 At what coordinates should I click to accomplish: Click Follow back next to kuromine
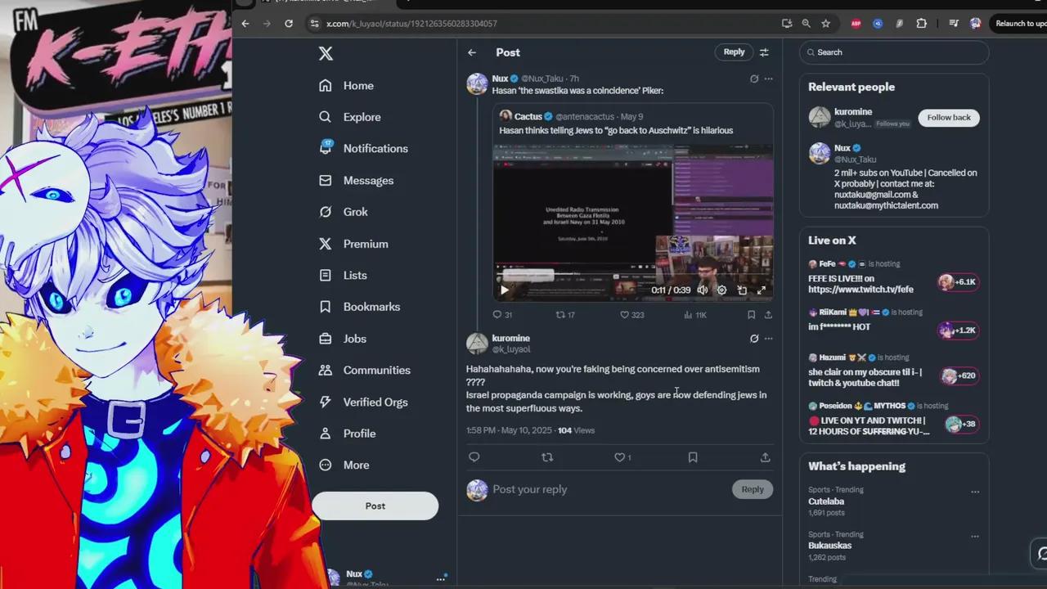click(949, 117)
